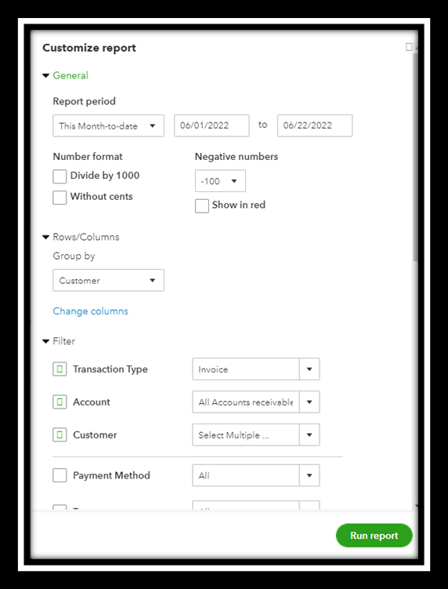Viewport: 448px width, 589px height.
Task: Enable the Show in red checkbox
Action: (202, 205)
